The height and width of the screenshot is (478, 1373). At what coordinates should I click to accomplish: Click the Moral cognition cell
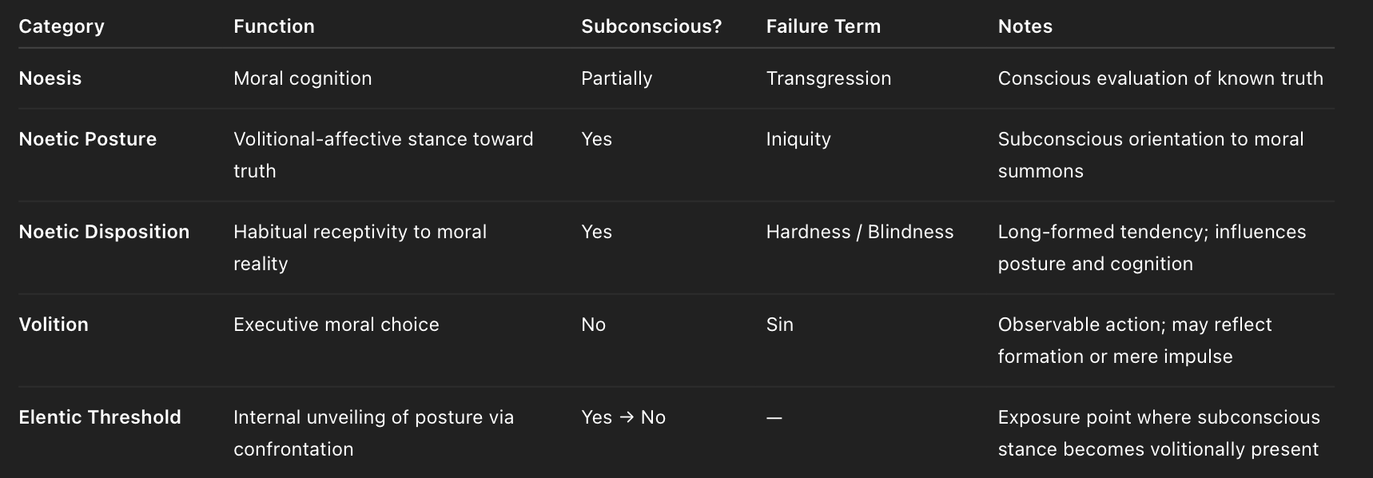tap(303, 78)
